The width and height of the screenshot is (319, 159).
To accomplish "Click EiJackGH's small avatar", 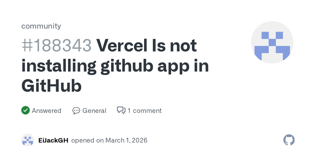I will pyautogui.click(x=28, y=140).
